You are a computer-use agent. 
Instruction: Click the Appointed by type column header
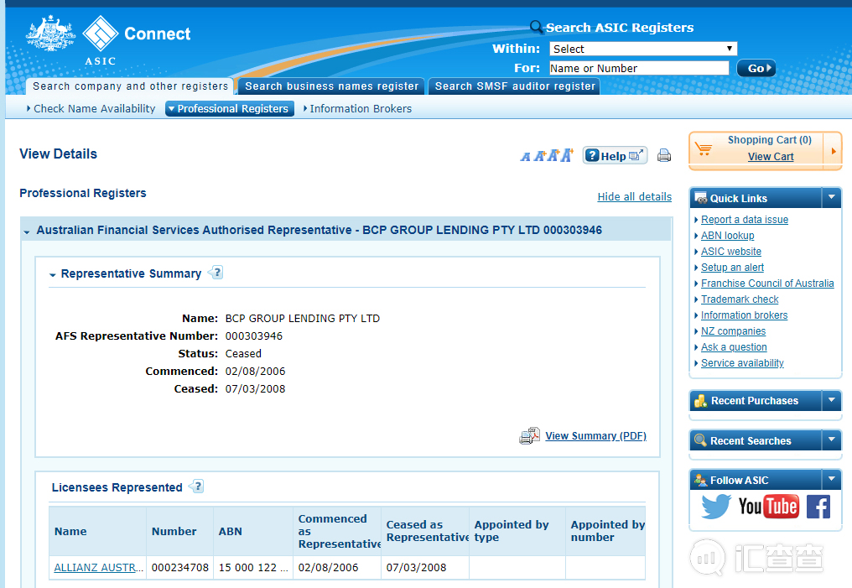point(517,531)
